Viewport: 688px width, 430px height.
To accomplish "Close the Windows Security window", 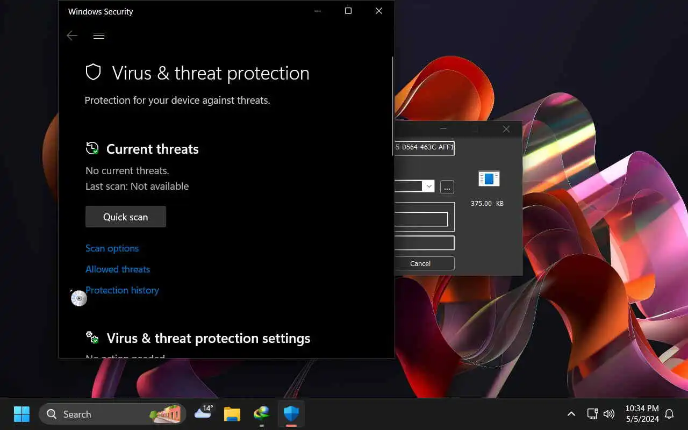I will 379,11.
